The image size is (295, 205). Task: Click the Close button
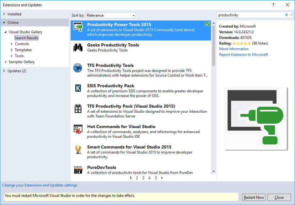279,197
